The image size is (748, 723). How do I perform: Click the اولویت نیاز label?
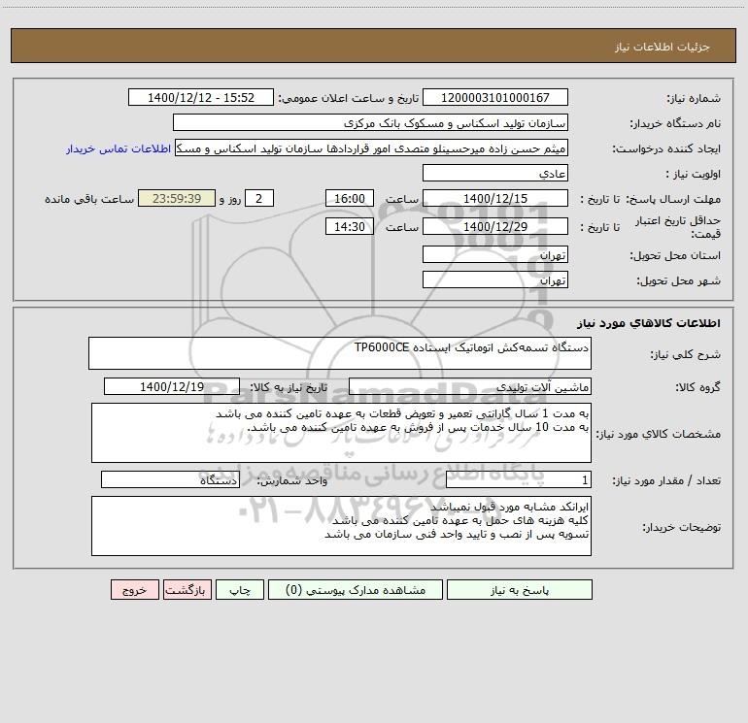pos(694,175)
